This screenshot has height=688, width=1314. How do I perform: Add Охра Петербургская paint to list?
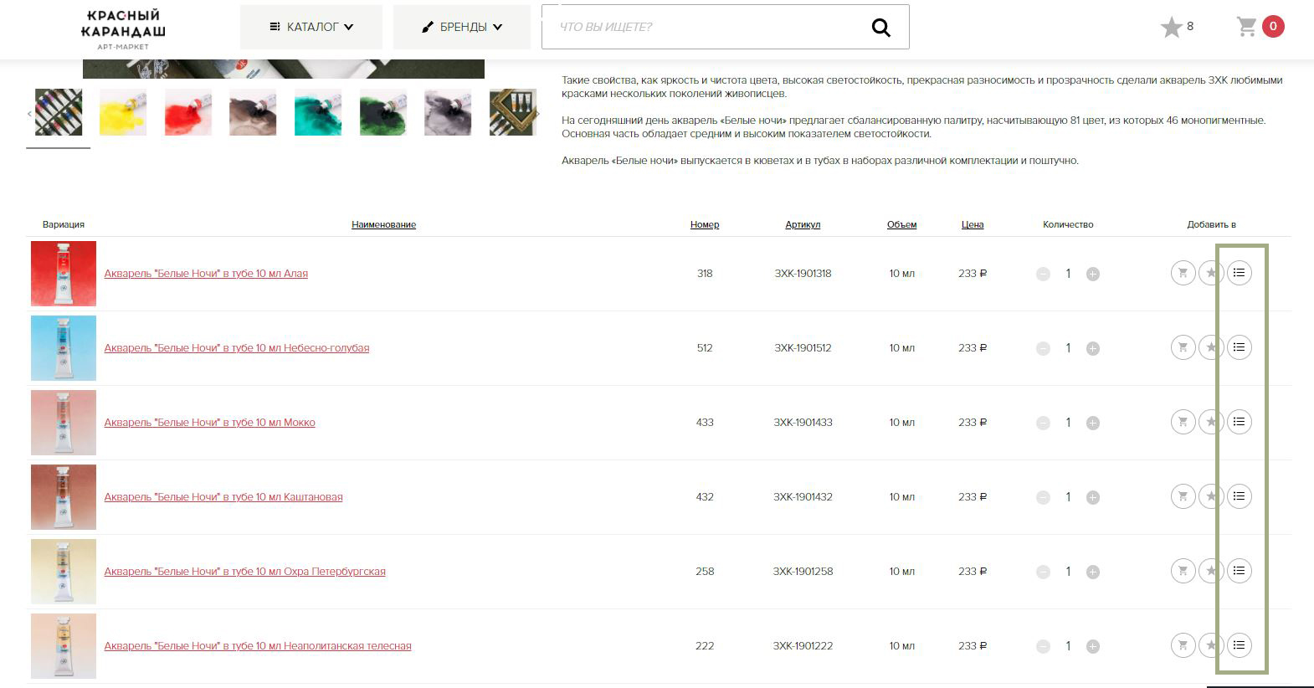(x=1240, y=571)
